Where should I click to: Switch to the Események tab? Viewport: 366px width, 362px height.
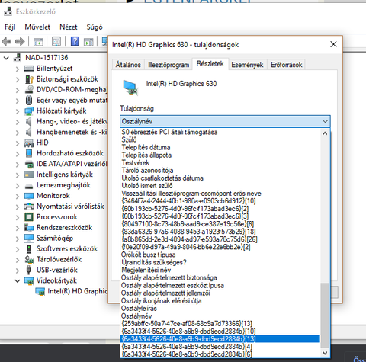[247, 65]
